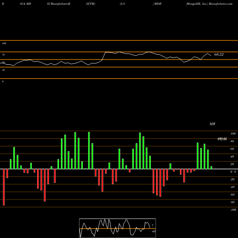
Task: Click the RSI axis label 30
Action: click(3, 70)
